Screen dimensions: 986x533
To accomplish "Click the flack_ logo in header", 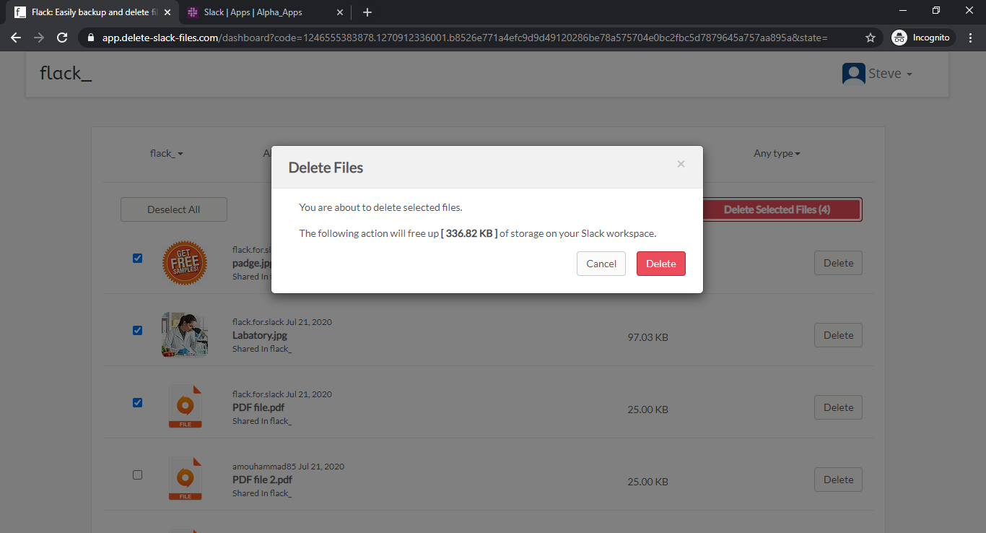I will click(x=66, y=73).
